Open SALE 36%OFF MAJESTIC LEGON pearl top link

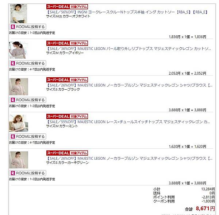point(128,49)
